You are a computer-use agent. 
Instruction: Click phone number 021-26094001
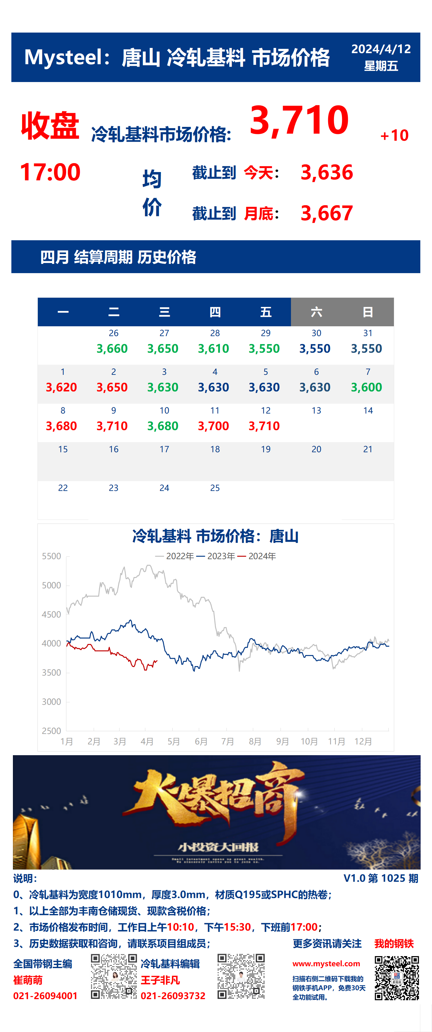[45, 996]
